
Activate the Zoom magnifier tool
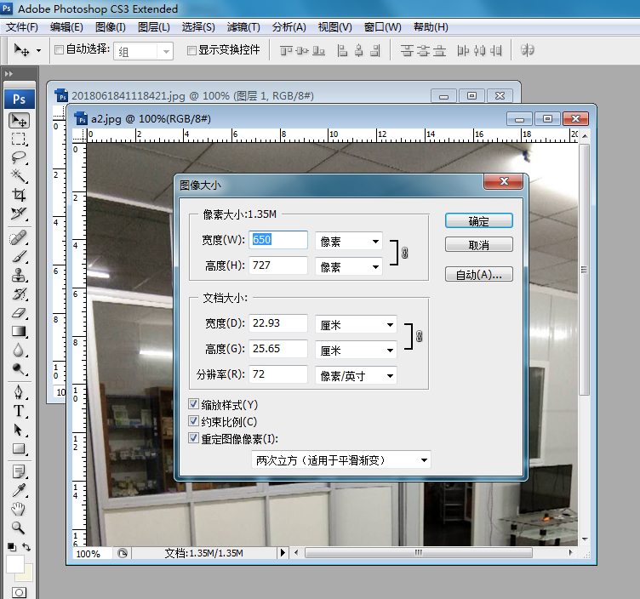(19, 528)
